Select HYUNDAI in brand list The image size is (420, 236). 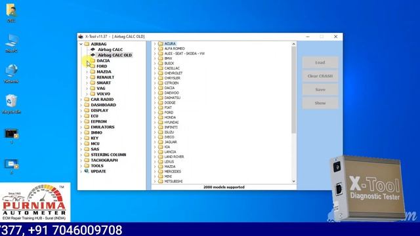point(171,123)
